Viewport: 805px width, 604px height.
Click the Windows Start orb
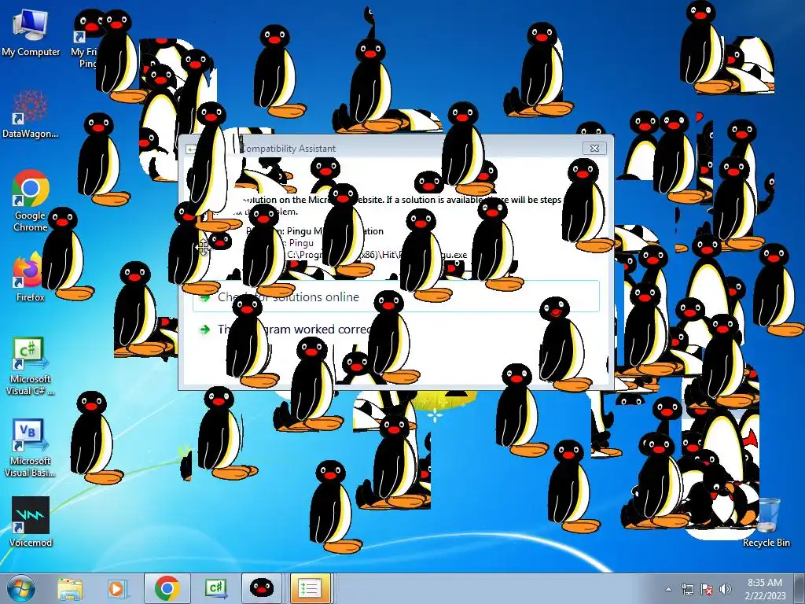pyautogui.click(x=21, y=588)
